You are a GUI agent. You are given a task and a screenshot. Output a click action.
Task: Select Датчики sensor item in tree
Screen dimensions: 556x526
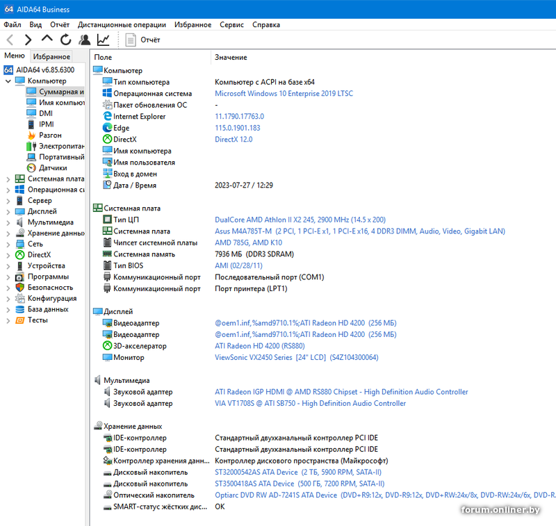pos(53,167)
